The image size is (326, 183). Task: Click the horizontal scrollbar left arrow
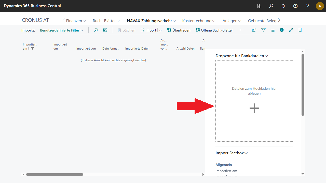tap(23, 174)
